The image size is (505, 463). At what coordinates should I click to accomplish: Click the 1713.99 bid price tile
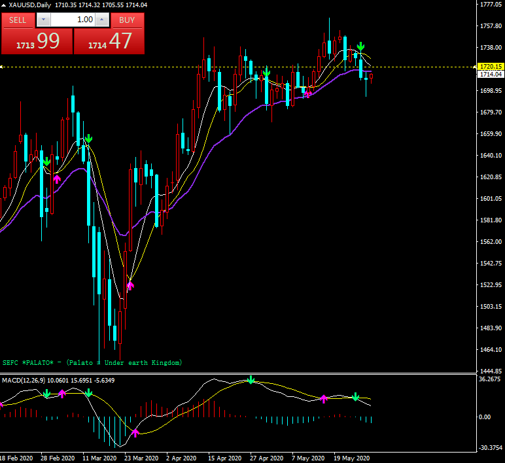(37, 41)
